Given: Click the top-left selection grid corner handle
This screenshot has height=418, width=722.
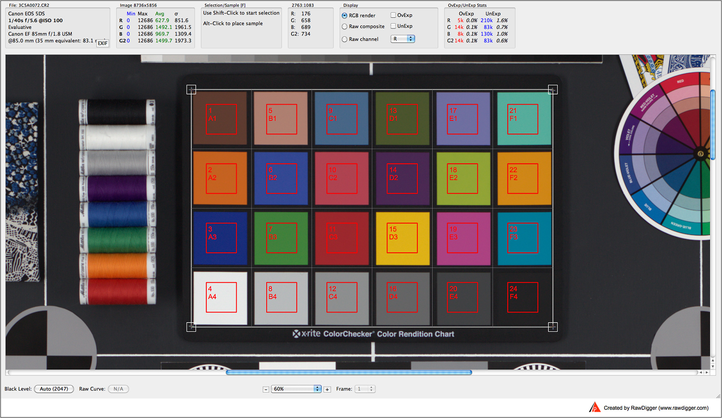Looking at the screenshot, I should pos(191,90).
